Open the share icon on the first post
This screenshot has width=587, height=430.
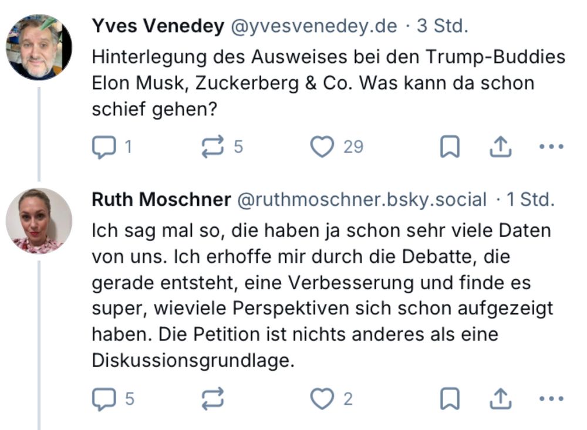[501, 145]
